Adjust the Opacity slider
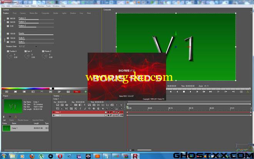The image size is (254, 159). (36, 35)
